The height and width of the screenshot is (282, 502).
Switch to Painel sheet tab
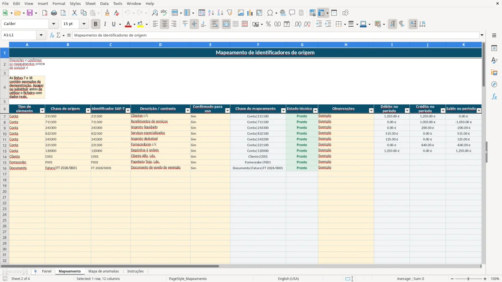click(x=46, y=271)
